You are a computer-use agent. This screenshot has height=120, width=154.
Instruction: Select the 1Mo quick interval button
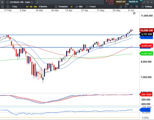[35, 7]
